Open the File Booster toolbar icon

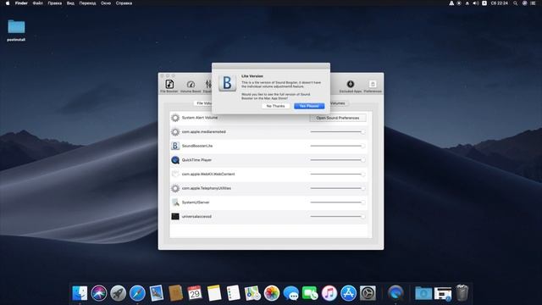[x=169, y=86]
